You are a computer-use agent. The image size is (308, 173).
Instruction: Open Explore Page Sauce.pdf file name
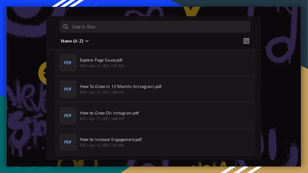[101, 60]
